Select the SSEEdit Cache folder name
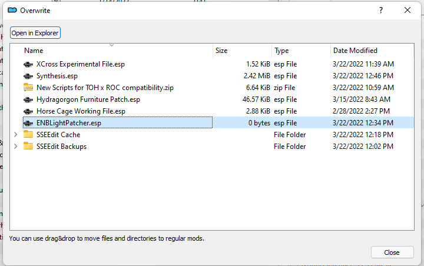The width and height of the screenshot is (424, 266). pos(58,135)
